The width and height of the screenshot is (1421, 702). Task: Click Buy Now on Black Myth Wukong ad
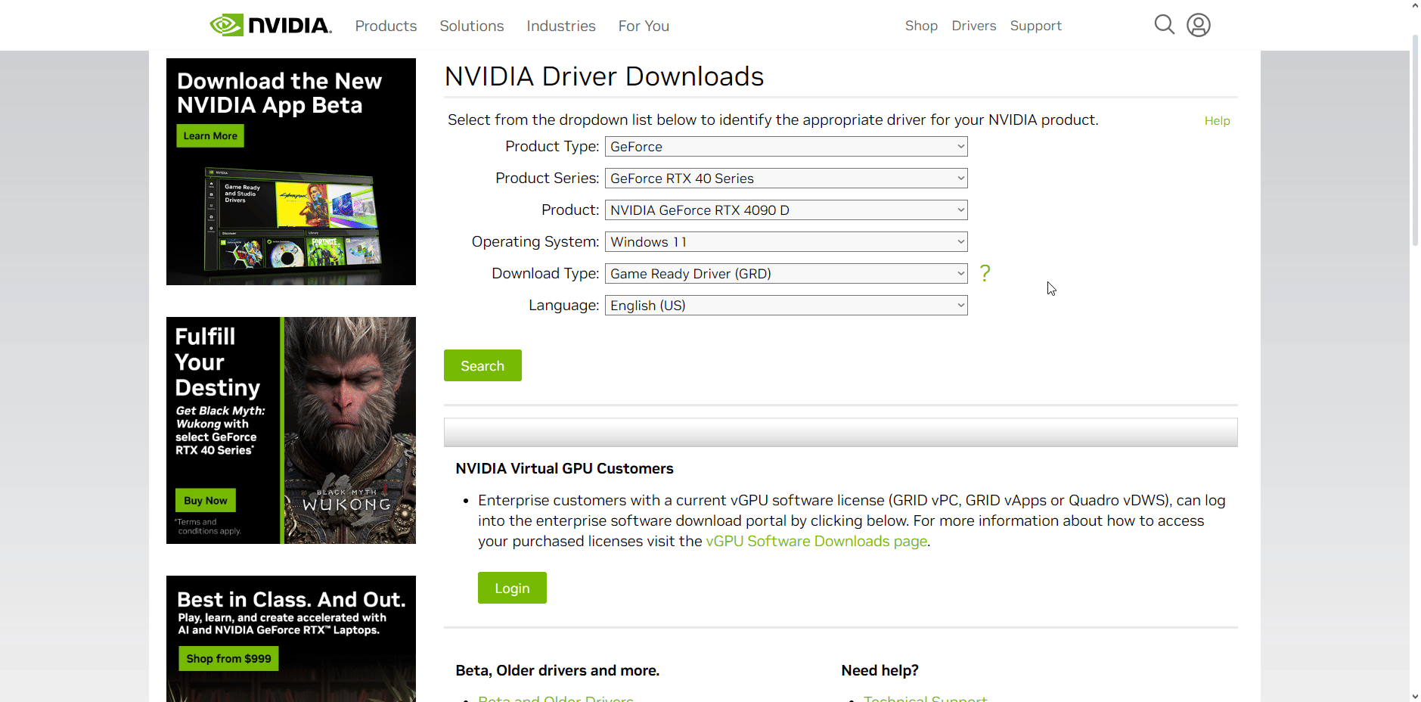pyautogui.click(x=205, y=501)
